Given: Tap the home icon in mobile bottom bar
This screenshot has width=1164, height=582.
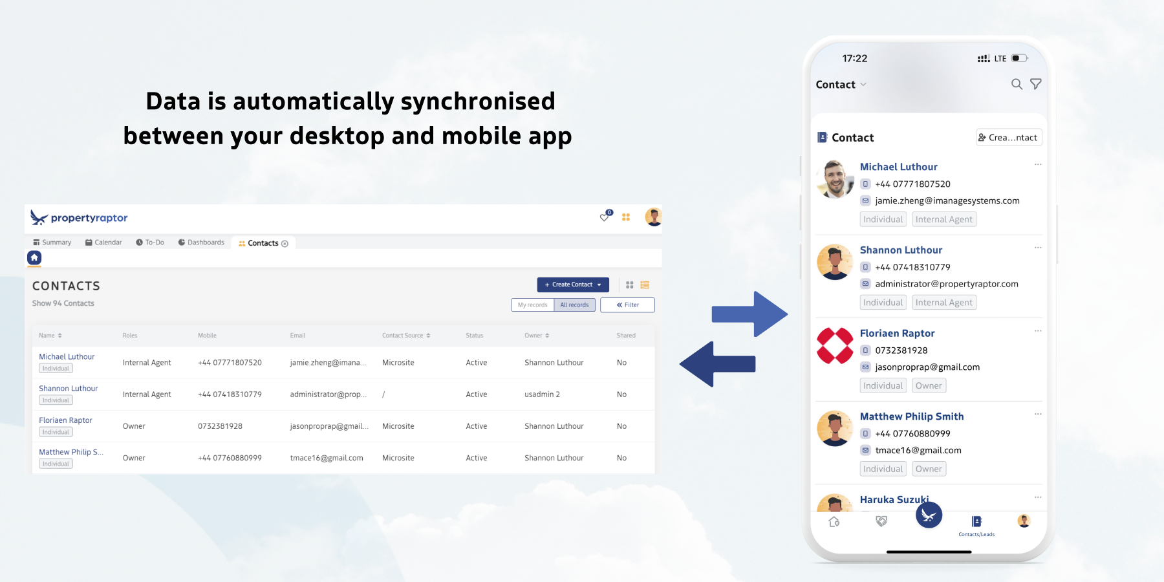Looking at the screenshot, I should [x=834, y=522].
